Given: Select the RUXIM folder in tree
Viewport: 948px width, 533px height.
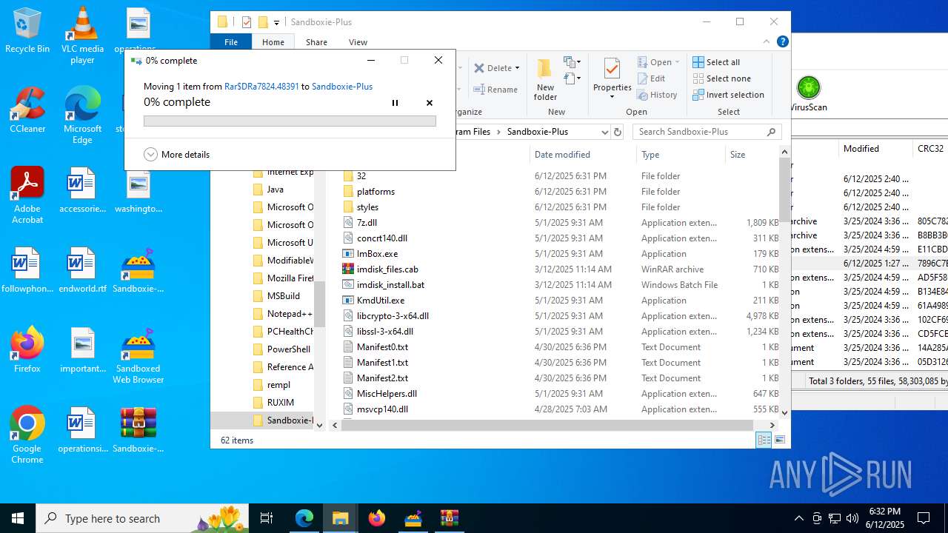Looking at the screenshot, I should coord(281,403).
